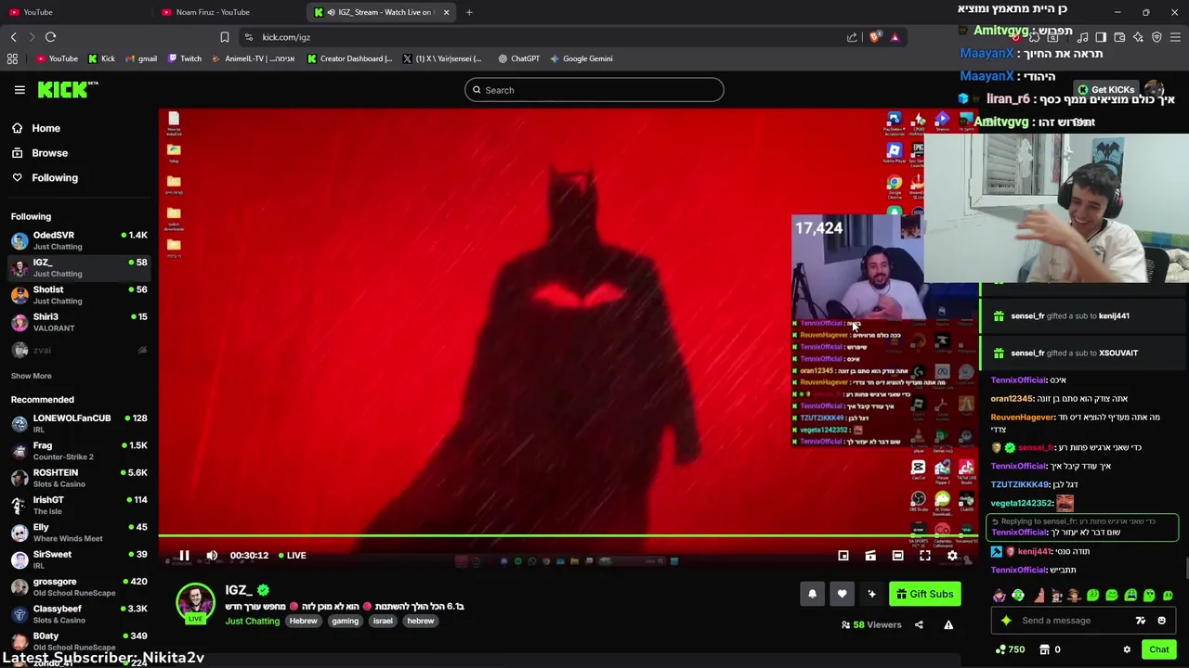Viewport: 1189px width, 668px height.
Task: Send message with Chat button
Action: (x=1158, y=649)
